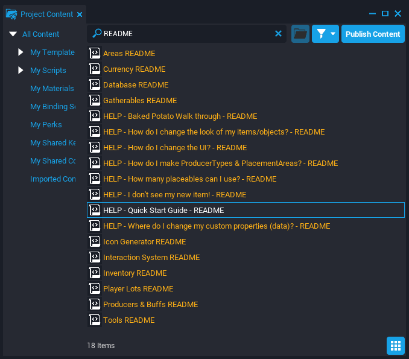Expand the My Templates folder
Viewport: 409px width, 359px height.
tap(21, 52)
